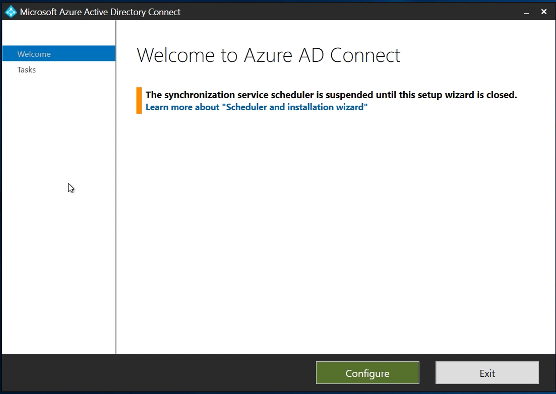Click the Welcome to Azure AD Connect heading
Viewport: 556px width, 394px height.
(268, 55)
